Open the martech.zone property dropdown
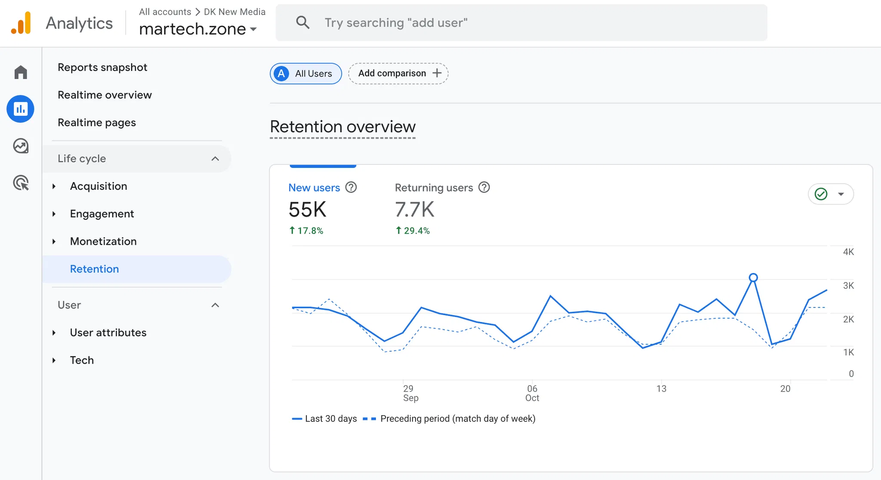The height and width of the screenshot is (480, 881). pos(253,30)
